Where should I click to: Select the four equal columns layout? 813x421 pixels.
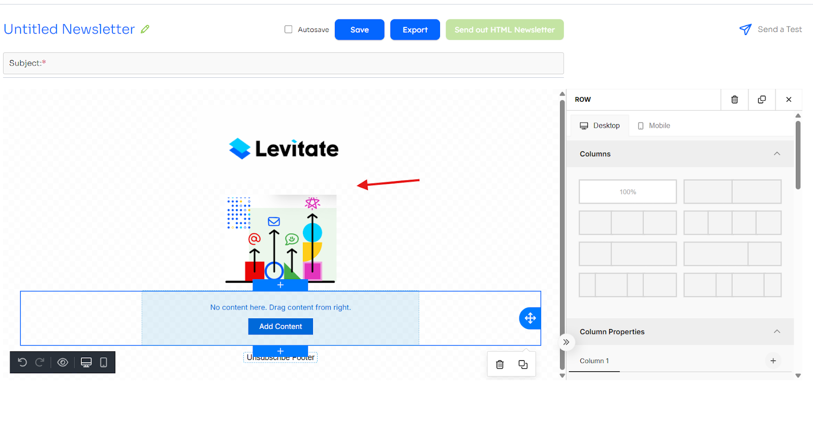[x=732, y=223]
